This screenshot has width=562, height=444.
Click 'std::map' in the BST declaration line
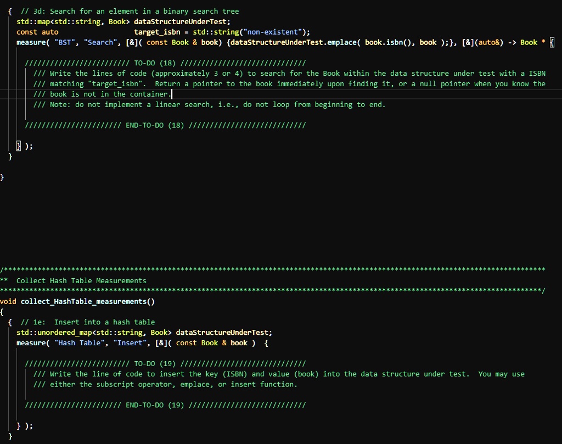click(33, 21)
